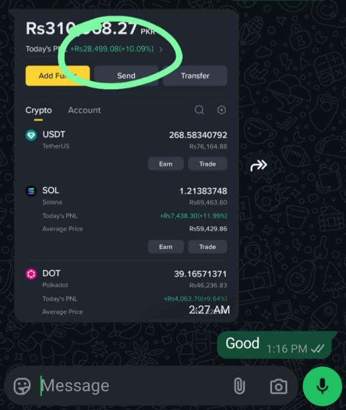Switch to the Crypto tab
This screenshot has width=346, height=410.
click(x=38, y=110)
